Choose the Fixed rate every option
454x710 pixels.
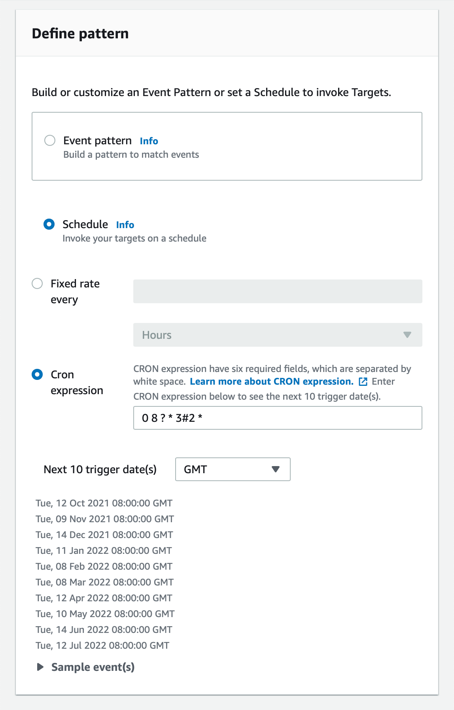point(37,283)
